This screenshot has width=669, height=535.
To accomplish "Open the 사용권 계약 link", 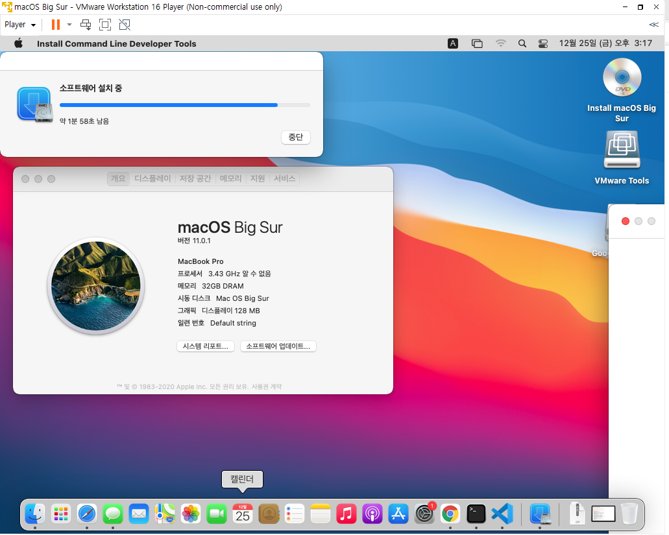I will pos(267,386).
